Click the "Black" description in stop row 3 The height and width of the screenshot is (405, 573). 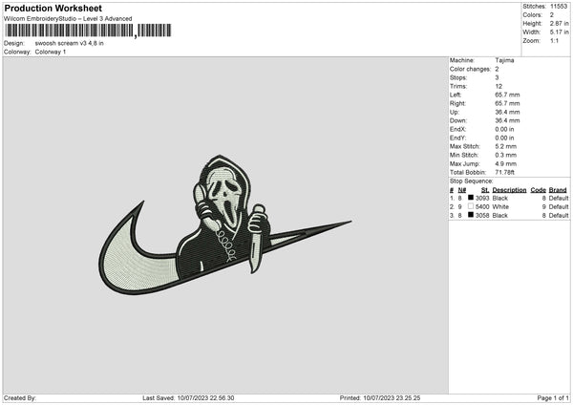499,215
